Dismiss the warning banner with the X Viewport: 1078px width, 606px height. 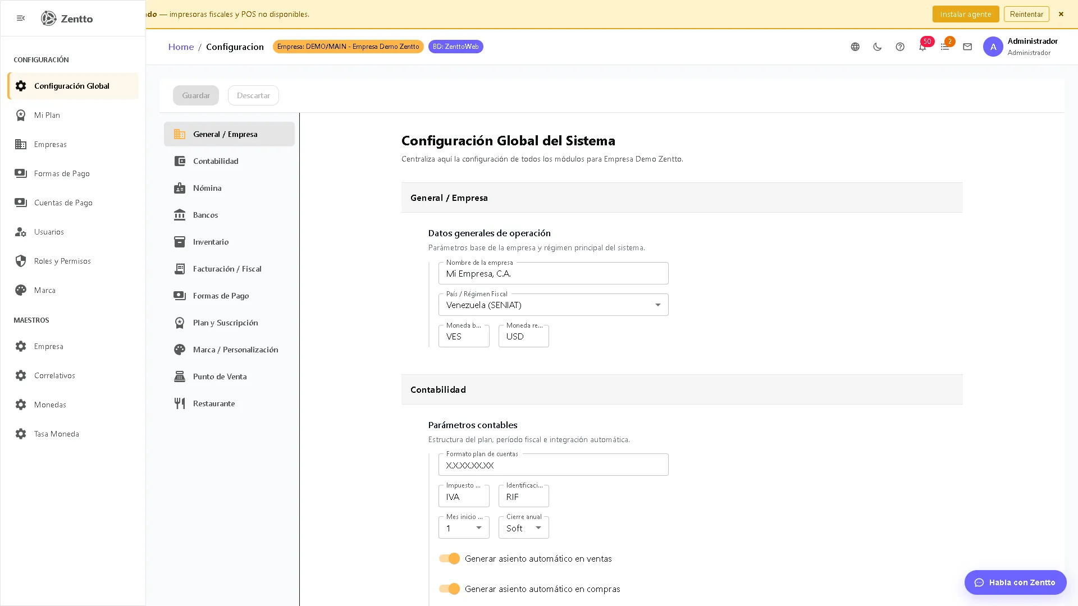tap(1061, 14)
